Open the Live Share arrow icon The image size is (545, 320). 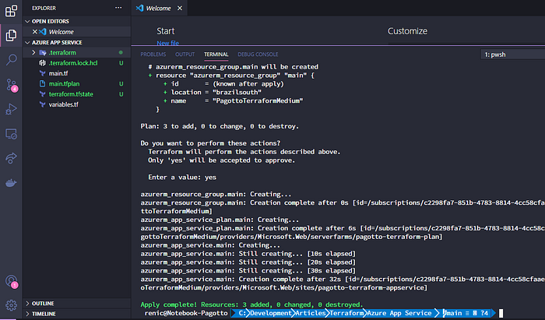(11, 158)
